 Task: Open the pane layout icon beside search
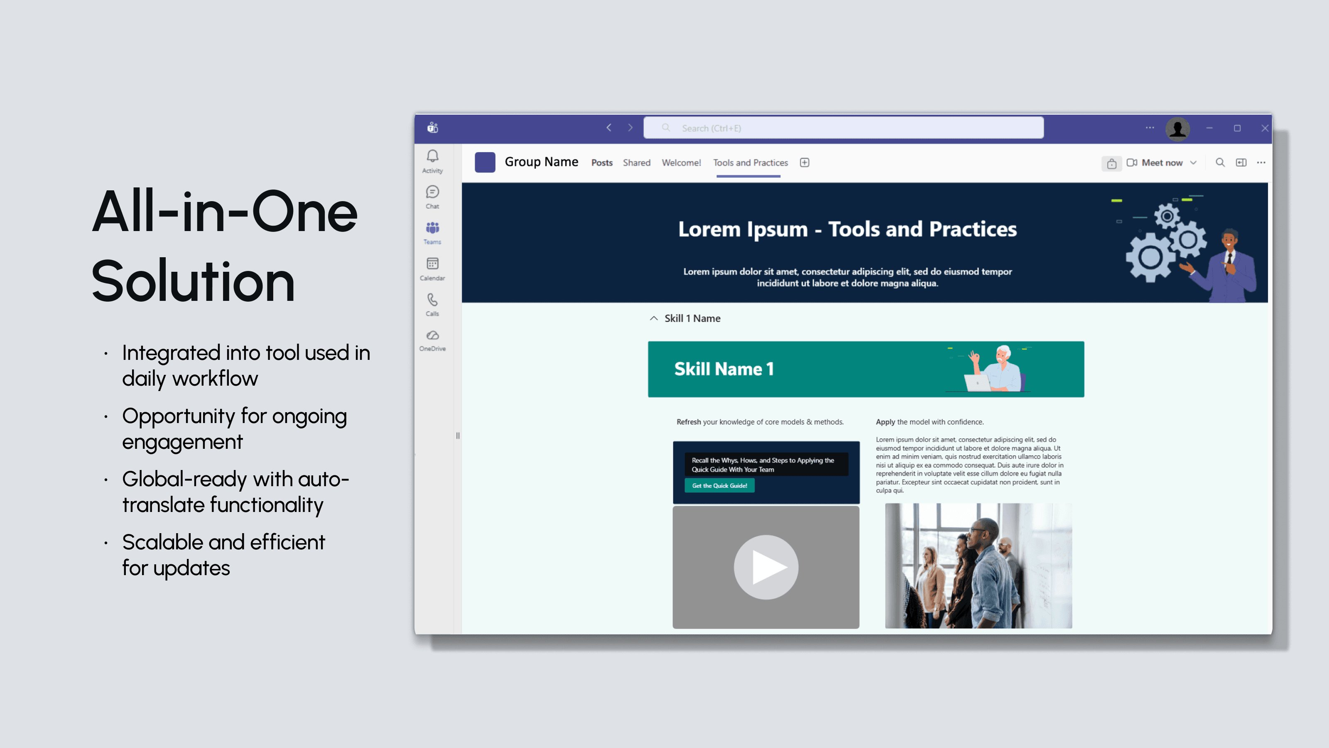pyautogui.click(x=1241, y=162)
